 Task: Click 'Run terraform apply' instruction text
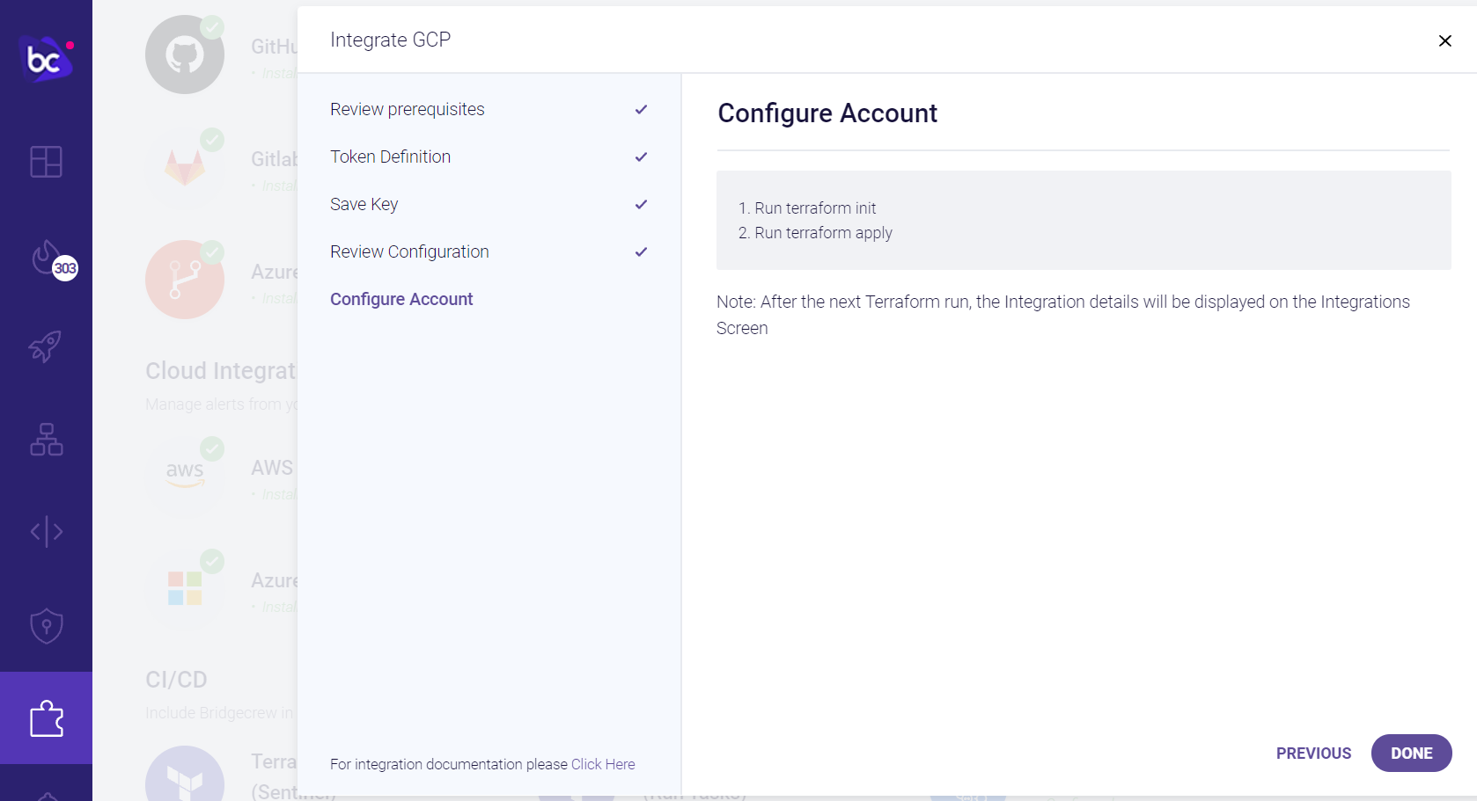(x=823, y=233)
